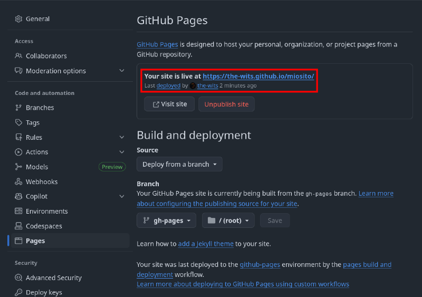Expand the Rules sidebar section
The height and width of the screenshot is (297, 422).
tap(122, 137)
